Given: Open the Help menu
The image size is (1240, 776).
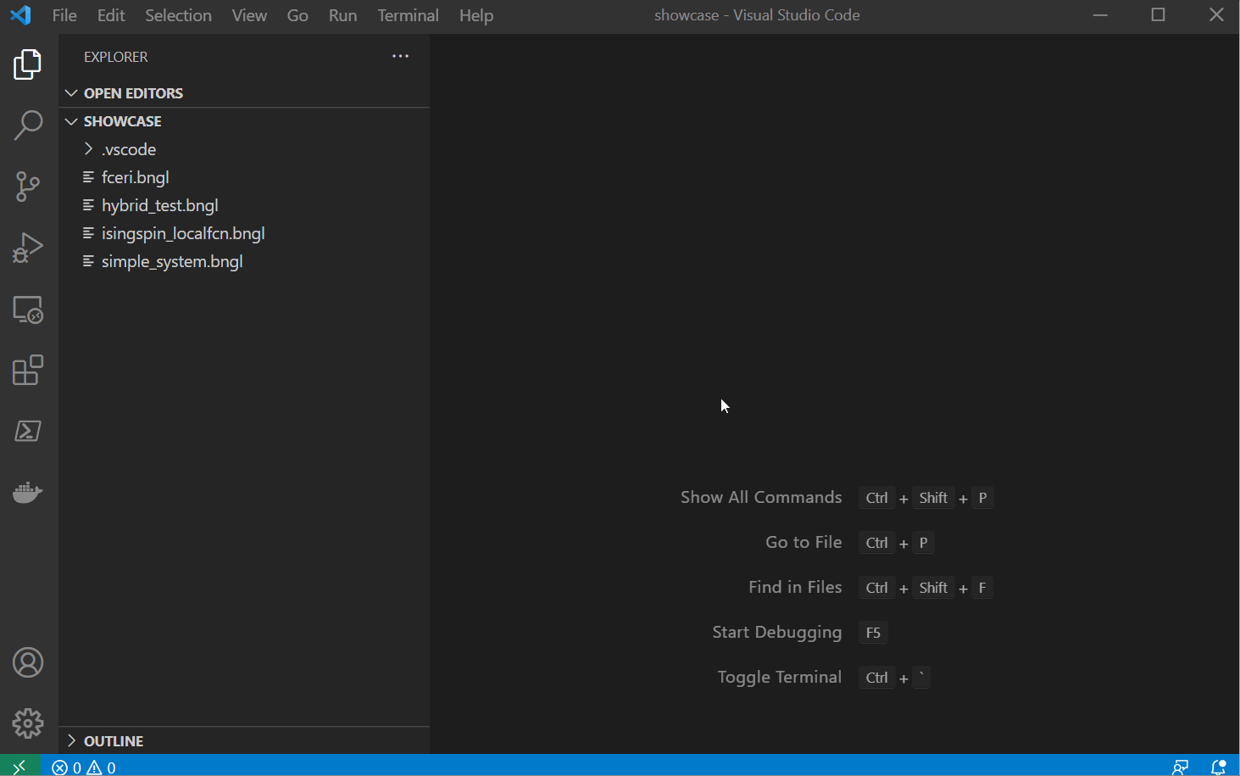Looking at the screenshot, I should point(476,15).
